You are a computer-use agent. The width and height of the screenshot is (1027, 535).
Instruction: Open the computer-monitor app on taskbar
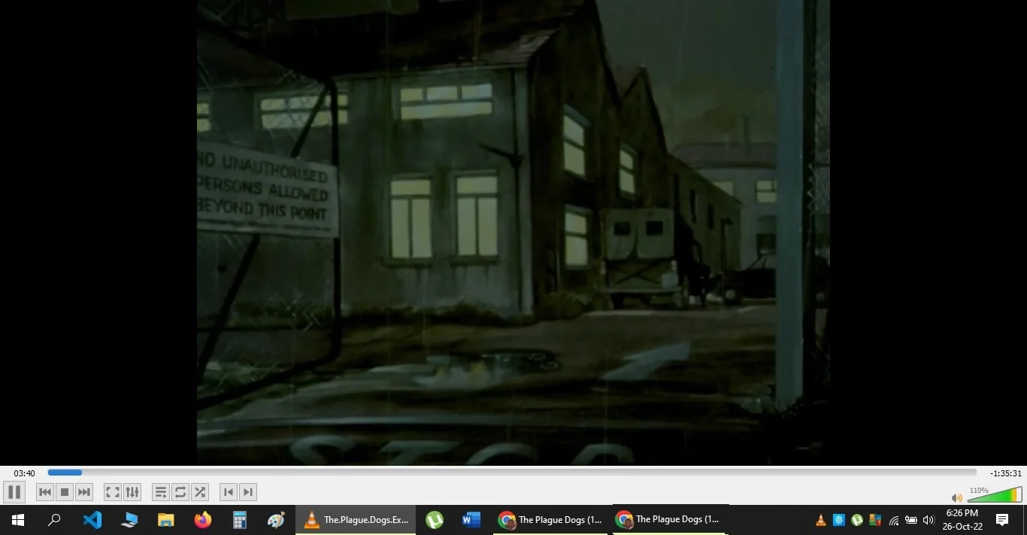129,520
